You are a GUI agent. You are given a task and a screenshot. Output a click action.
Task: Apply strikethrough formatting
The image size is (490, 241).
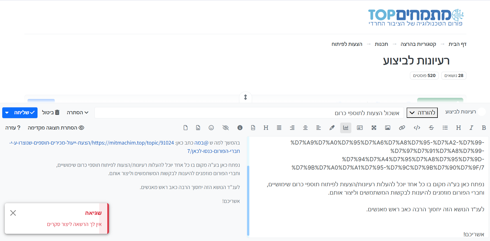[431, 128]
